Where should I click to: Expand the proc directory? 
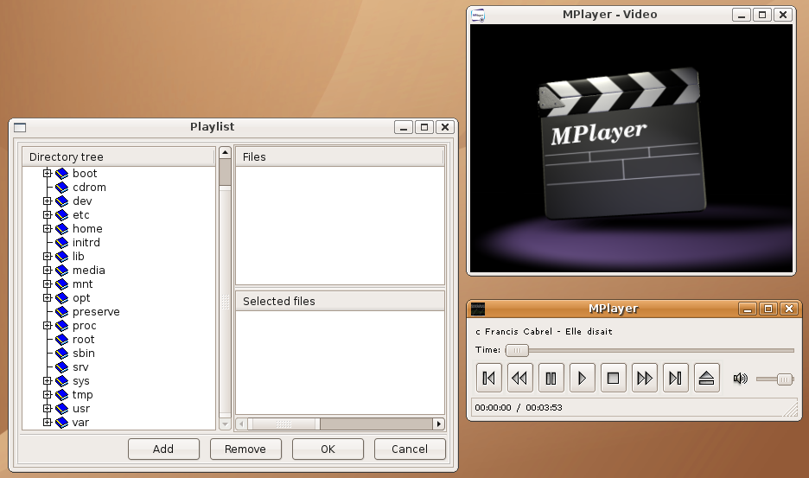click(x=47, y=325)
